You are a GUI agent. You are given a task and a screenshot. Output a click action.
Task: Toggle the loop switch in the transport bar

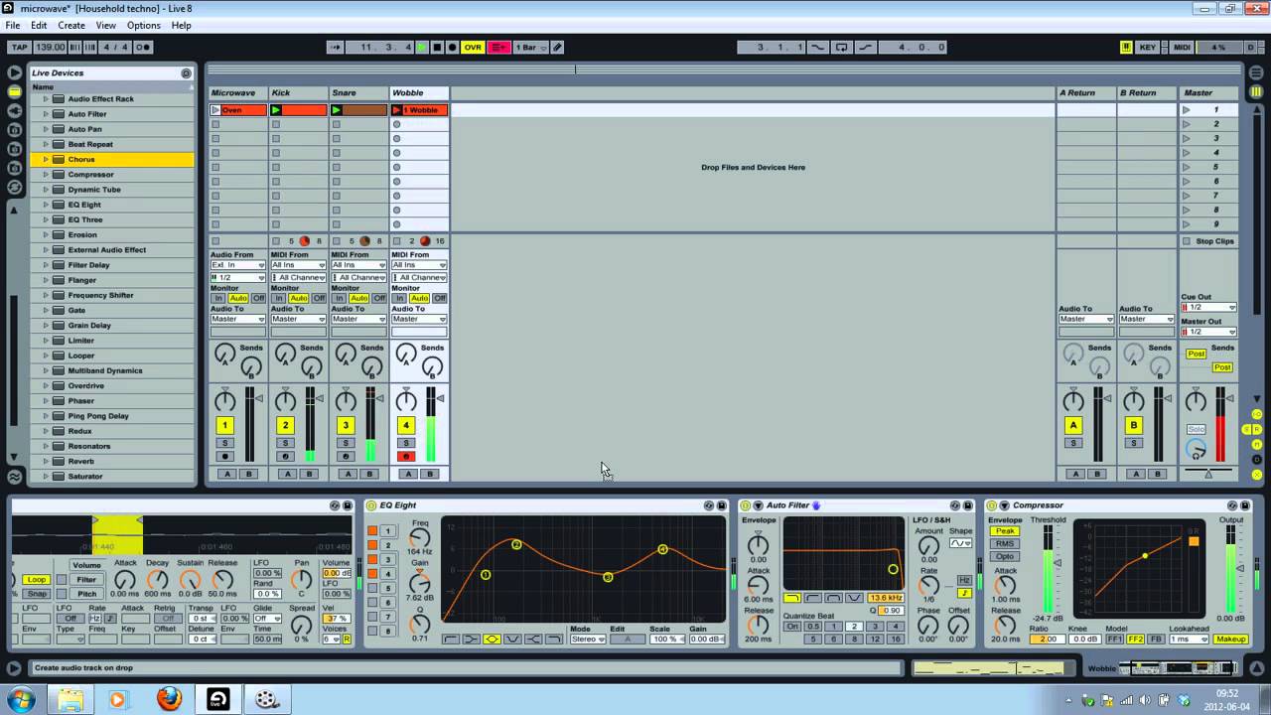click(842, 47)
